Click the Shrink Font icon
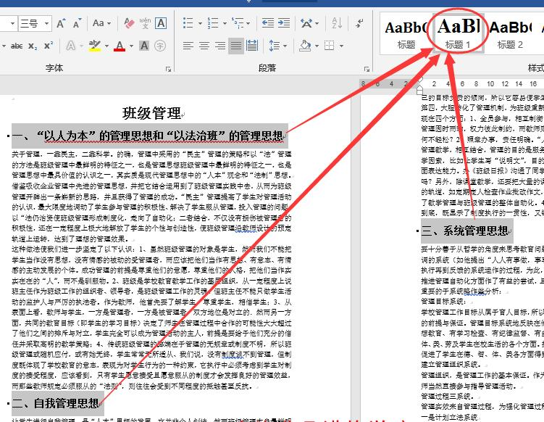The image size is (544, 422). [x=77, y=23]
